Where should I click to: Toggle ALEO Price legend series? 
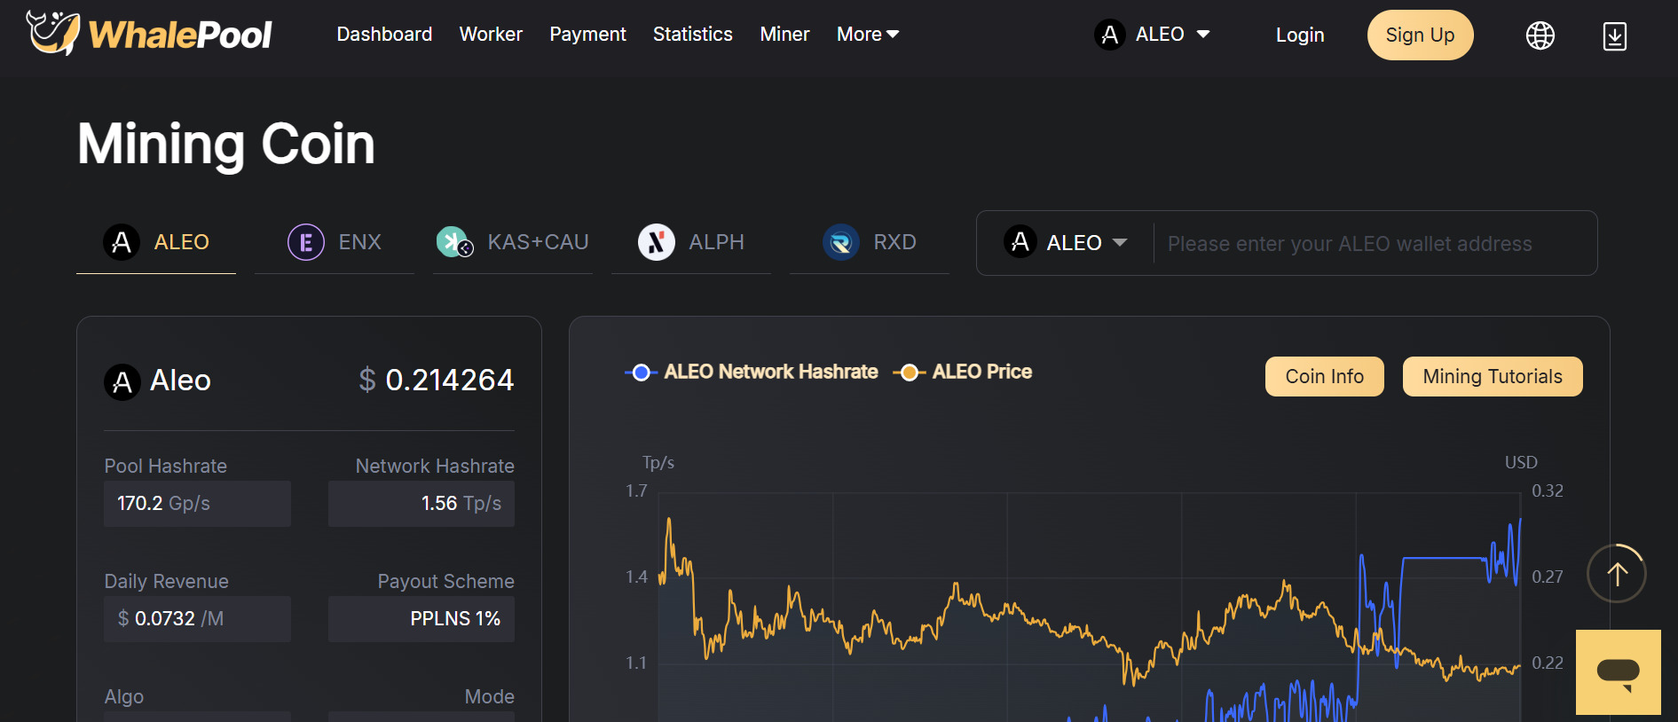point(963,372)
